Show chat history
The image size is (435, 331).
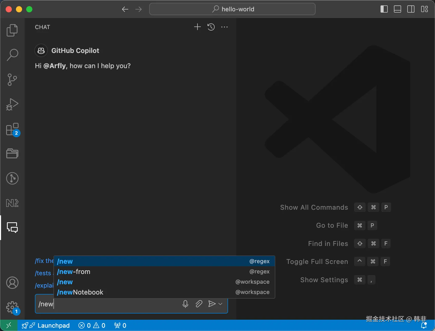(x=211, y=27)
